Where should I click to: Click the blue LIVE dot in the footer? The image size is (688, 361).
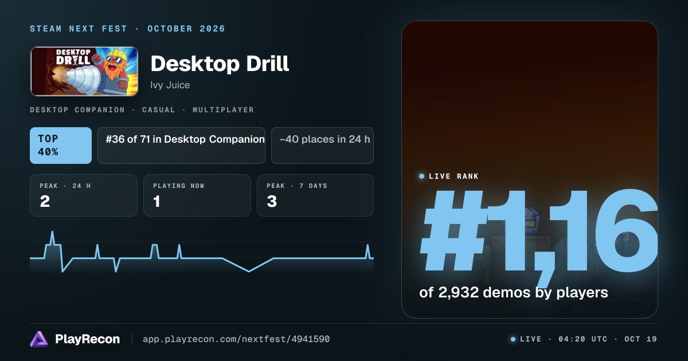513,339
